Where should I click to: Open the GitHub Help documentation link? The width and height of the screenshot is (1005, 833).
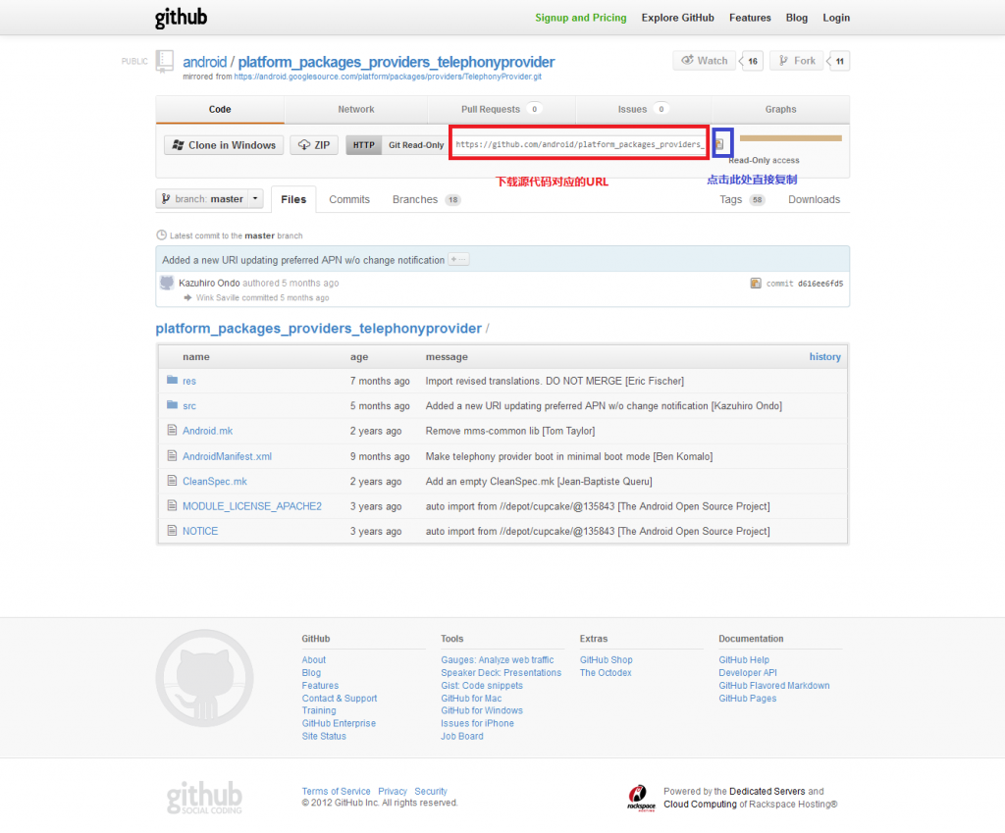[744, 660]
